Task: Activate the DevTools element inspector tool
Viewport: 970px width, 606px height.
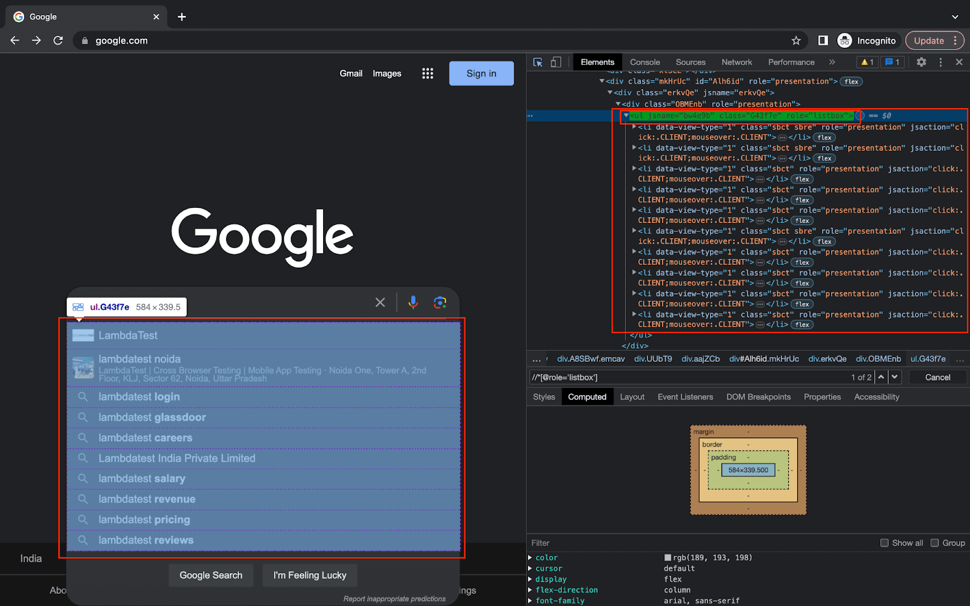Action: point(538,62)
